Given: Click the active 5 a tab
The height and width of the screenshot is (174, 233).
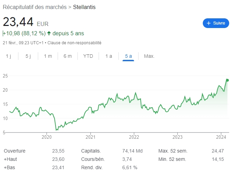Looking at the screenshot, I should (x=128, y=56).
